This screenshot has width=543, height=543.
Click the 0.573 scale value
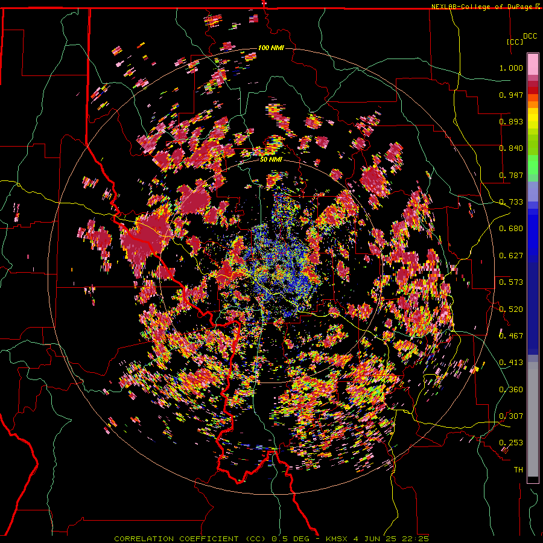(x=511, y=282)
